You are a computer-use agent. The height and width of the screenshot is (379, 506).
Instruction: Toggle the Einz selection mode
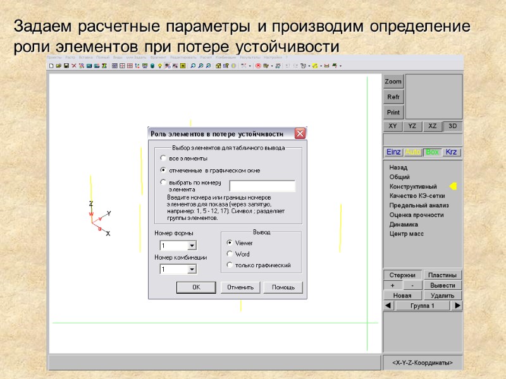tap(393, 152)
